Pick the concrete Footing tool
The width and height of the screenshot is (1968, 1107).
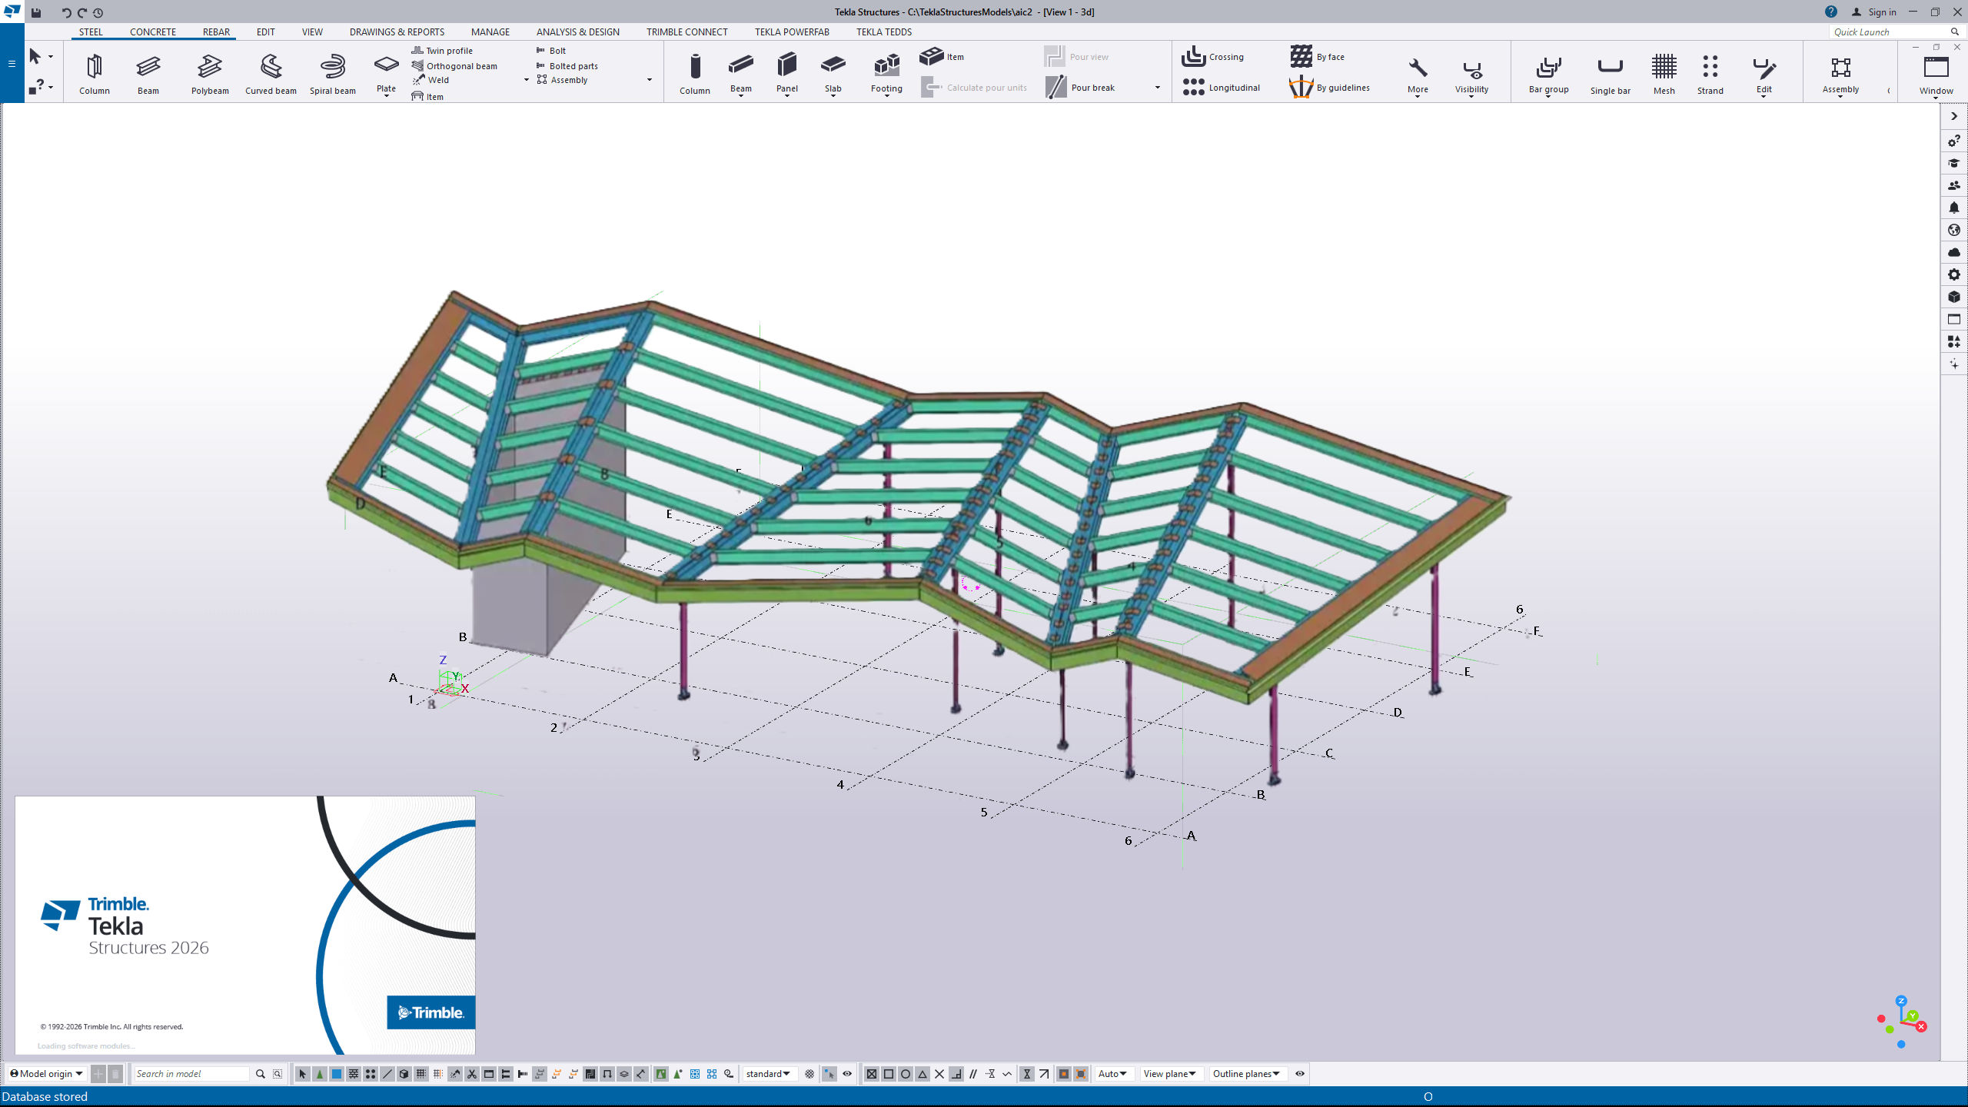[886, 73]
